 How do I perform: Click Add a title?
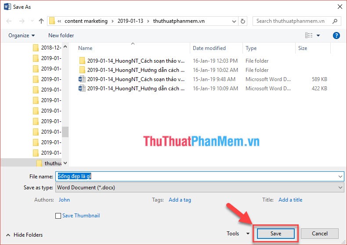tap(290, 200)
